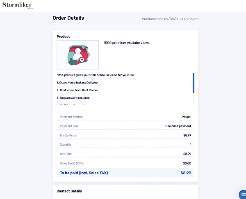Click the Sales Tax $0.00 value
The width and height of the screenshot is (246, 199).
click(x=187, y=163)
